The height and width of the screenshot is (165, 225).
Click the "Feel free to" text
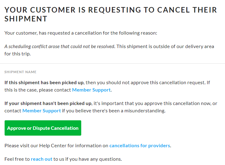click(17, 159)
